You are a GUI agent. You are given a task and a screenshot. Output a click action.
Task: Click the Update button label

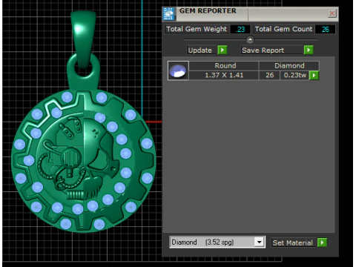(x=200, y=50)
